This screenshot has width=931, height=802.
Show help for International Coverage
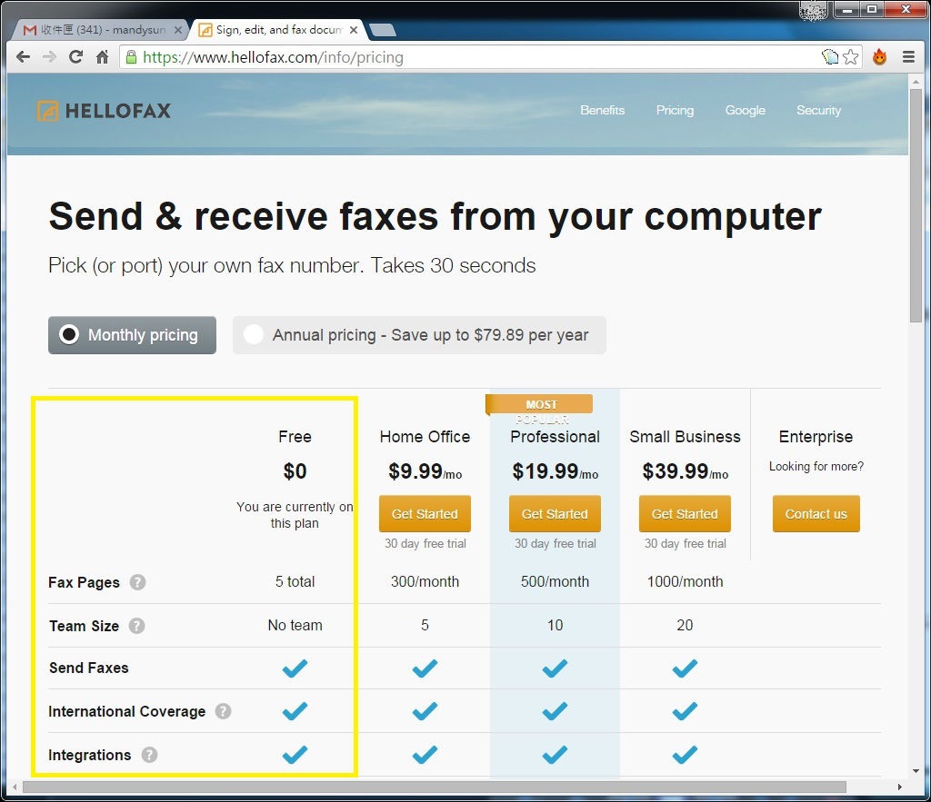pyautogui.click(x=224, y=710)
